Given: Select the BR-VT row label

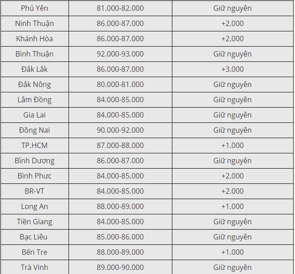Looking at the screenshot, I should click(x=34, y=191).
